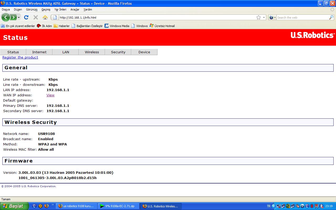Click the magnifier search icon
The height and width of the screenshot is (210, 336).
[331, 18]
